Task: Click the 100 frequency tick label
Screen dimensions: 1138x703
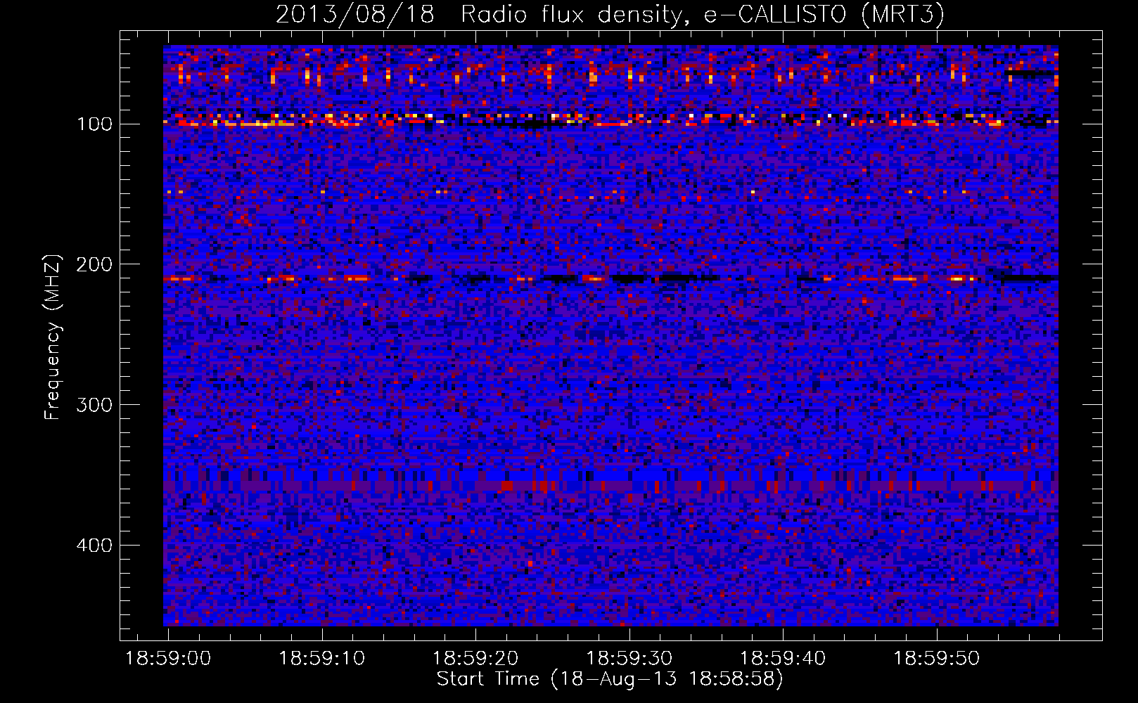Action: [x=94, y=124]
